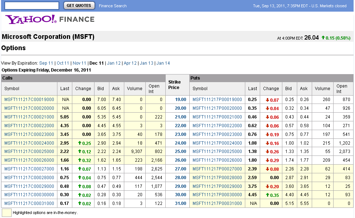Open put option MSFT111217P00024000
Image resolution: width=355 pixels, height=218 pixels.
tap(217, 143)
